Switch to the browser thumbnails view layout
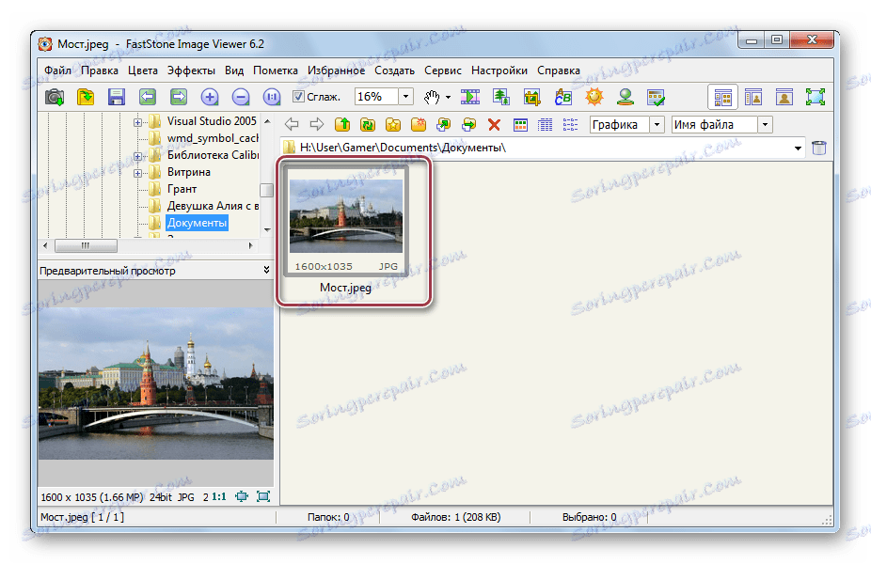 click(x=722, y=97)
